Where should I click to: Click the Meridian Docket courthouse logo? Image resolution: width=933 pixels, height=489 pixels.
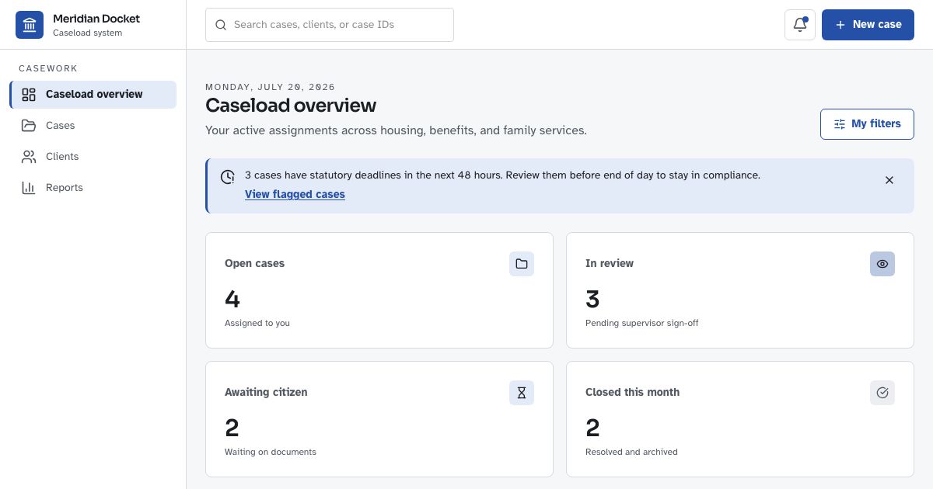pyautogui.click(x=30, y=25)
